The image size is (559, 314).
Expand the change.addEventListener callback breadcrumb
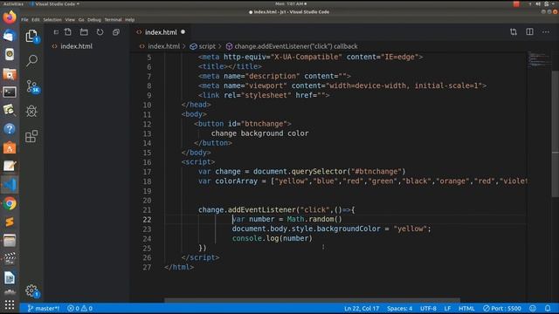click(x=295, y=46)
